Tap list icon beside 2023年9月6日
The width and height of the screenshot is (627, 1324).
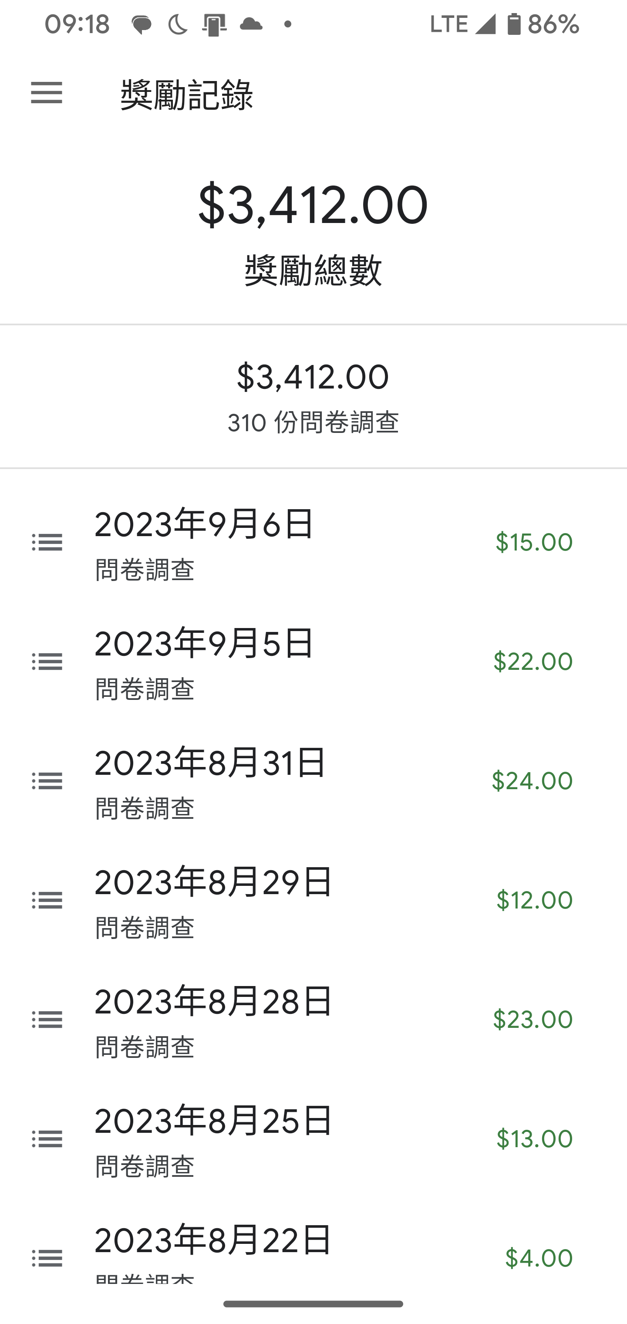click(x=47, y=542)
